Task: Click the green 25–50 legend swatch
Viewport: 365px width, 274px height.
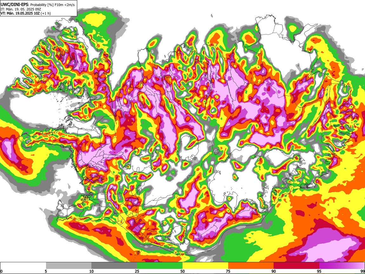Action: [160, 266]
